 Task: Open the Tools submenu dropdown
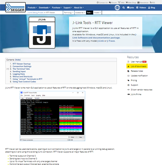tap(90, 13)
